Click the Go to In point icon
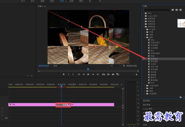The image size is (185, 127). click(79, 74)
